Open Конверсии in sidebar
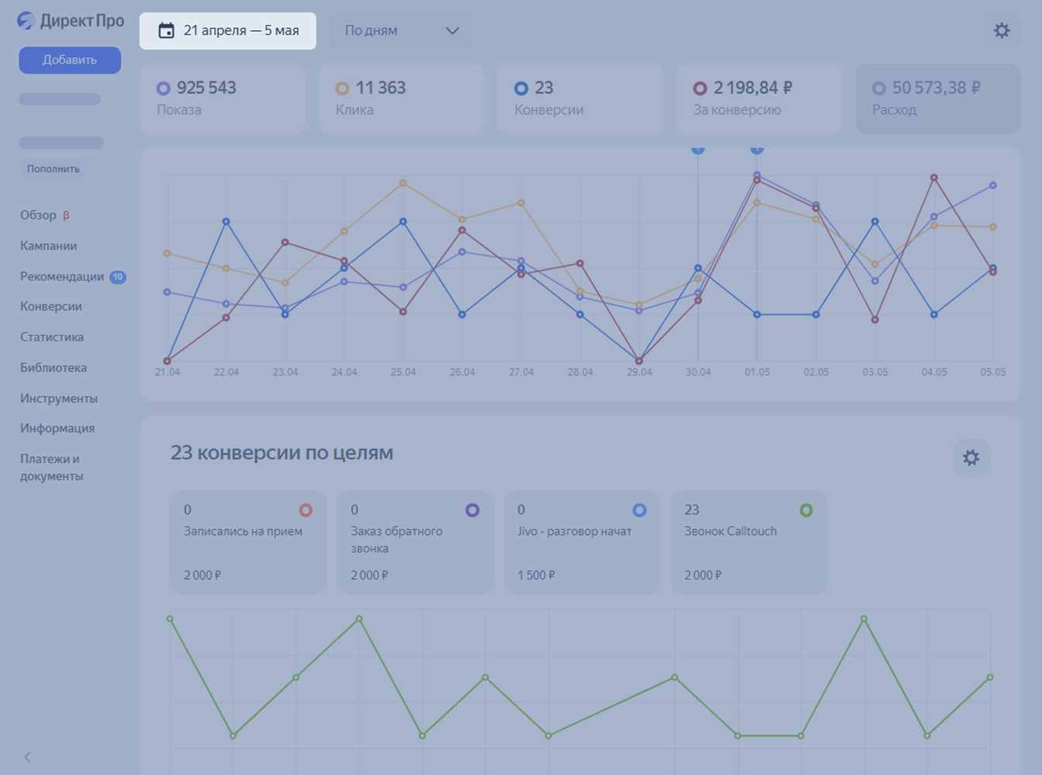 click(51, 306)
